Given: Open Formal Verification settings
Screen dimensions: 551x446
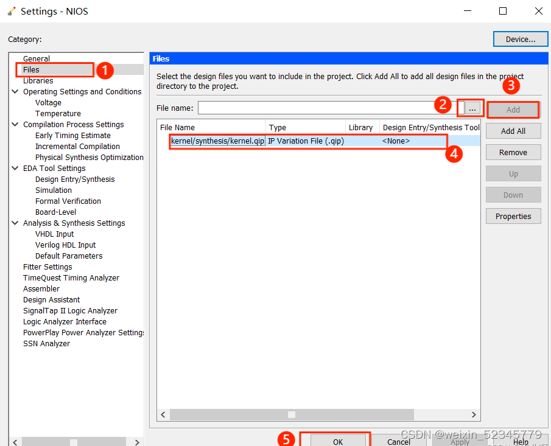Looking at the screenshot, I should coord(68,201).
